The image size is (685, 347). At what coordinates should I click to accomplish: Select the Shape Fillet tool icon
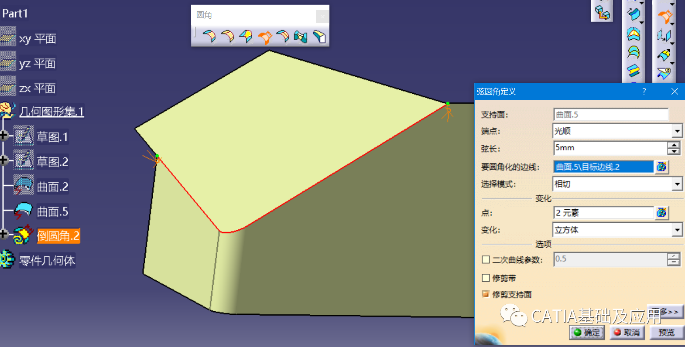click(209, 37)
